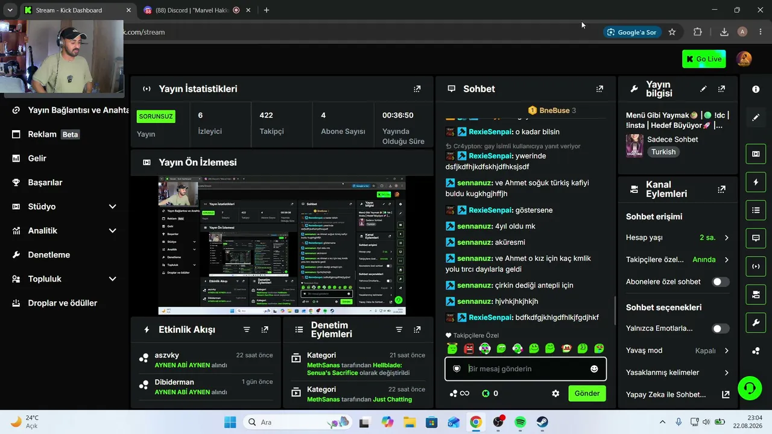Toggle the lightning activity feed icon in right sidebar
The width and height of the screenshot is (772, 434).
point(756,182)
